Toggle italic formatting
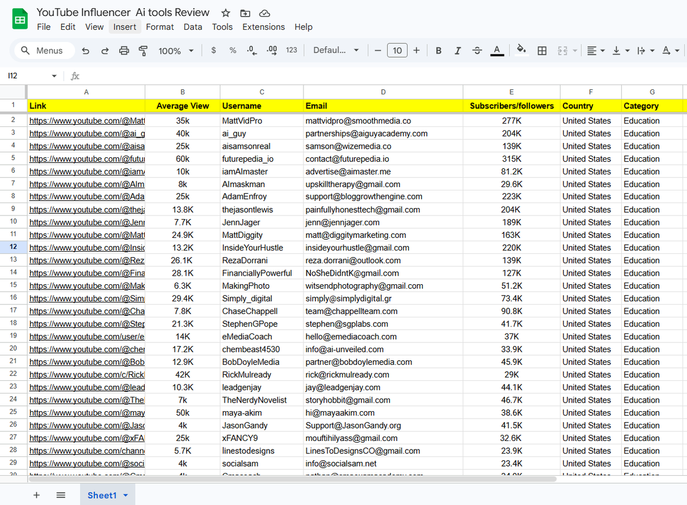Image resolution: width=687 pixels, height=505 pixels. coord(457,50)
